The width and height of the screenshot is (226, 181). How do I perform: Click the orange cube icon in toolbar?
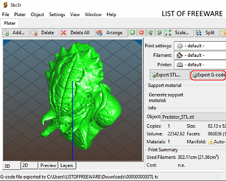tap(223, 33)
